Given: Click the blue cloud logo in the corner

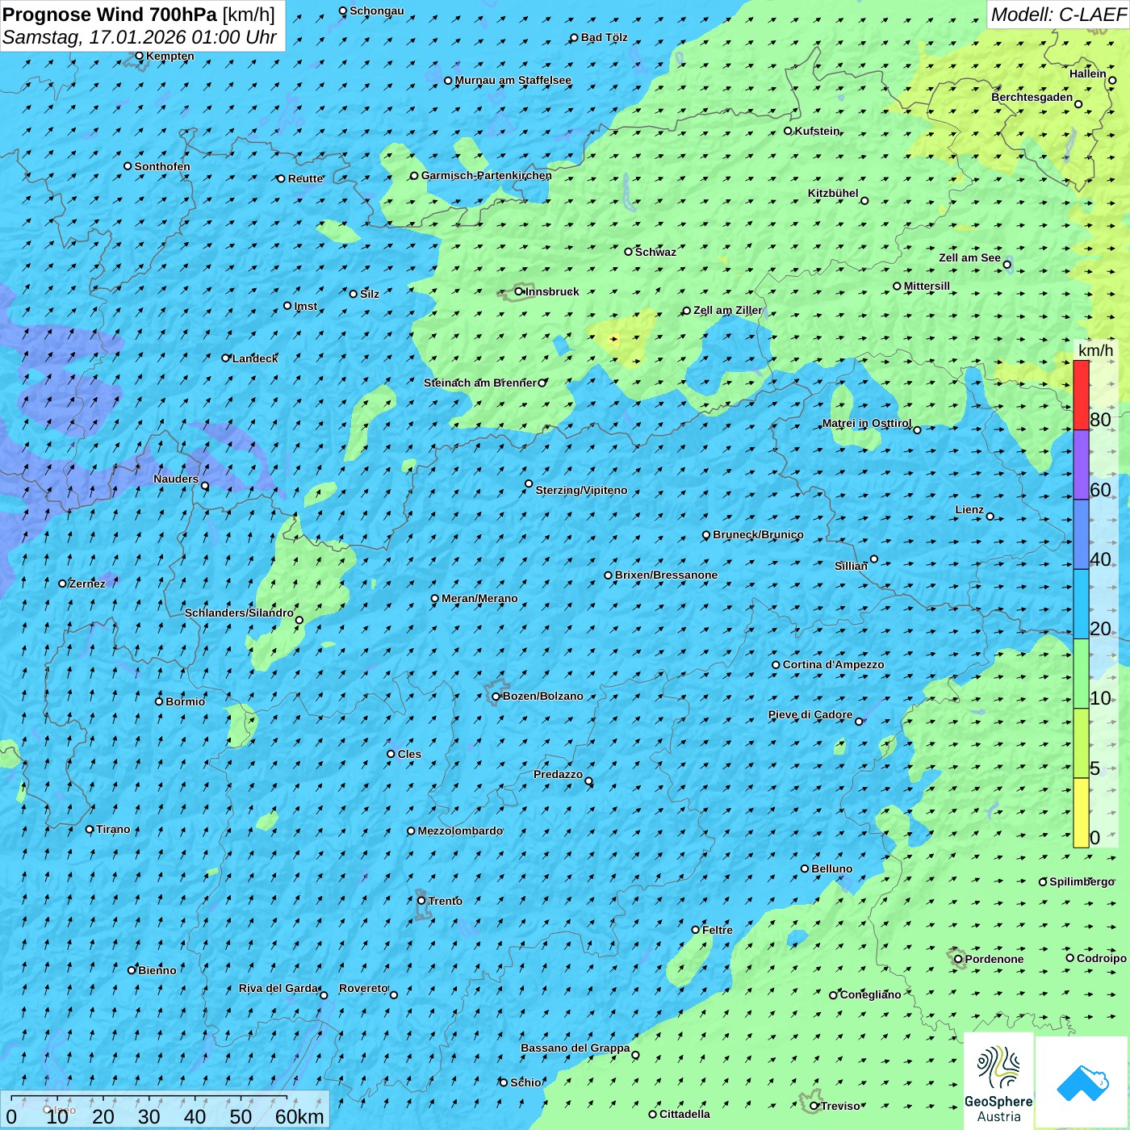Looking at the screenshot, I should coord(1082,1082).
